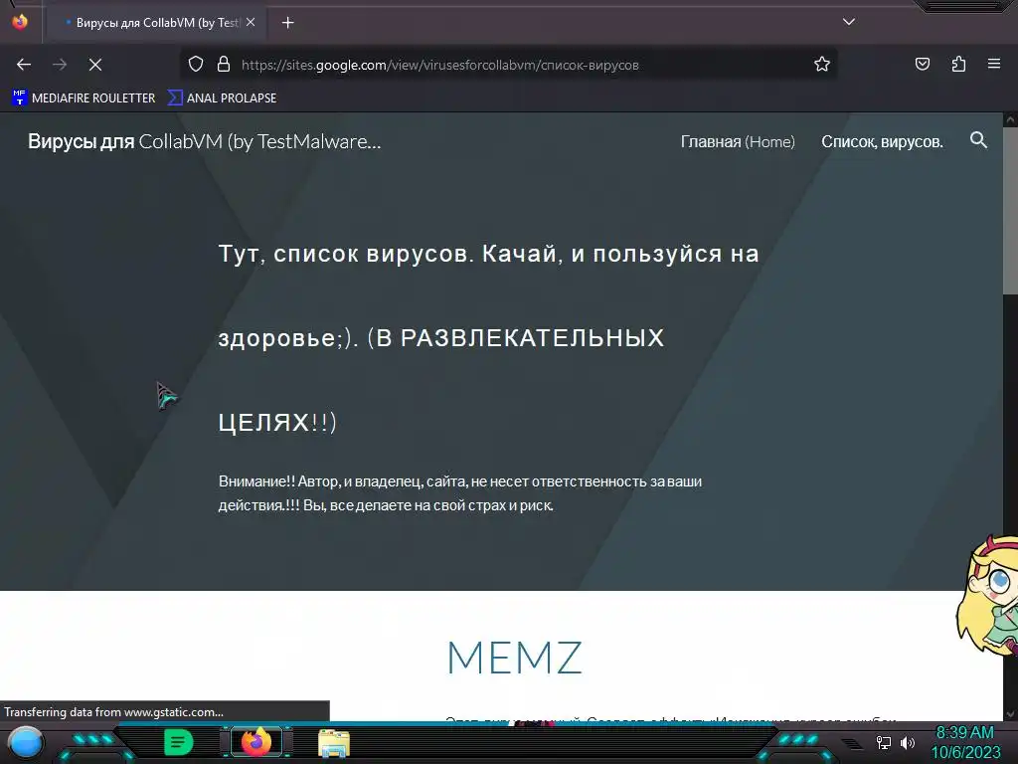Expand the list all tabs chevron
This screenshot has height=764, width=1018.
pyautogui.click(x=849, y=22)
